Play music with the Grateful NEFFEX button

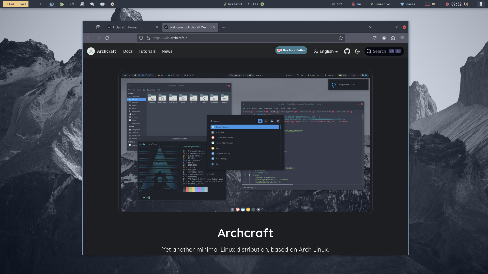262,4
